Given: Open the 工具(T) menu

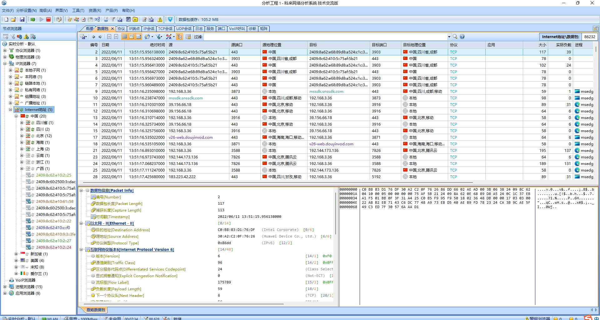Looking at the screenshot, I should pyautogui.click(x=78, y=11).
